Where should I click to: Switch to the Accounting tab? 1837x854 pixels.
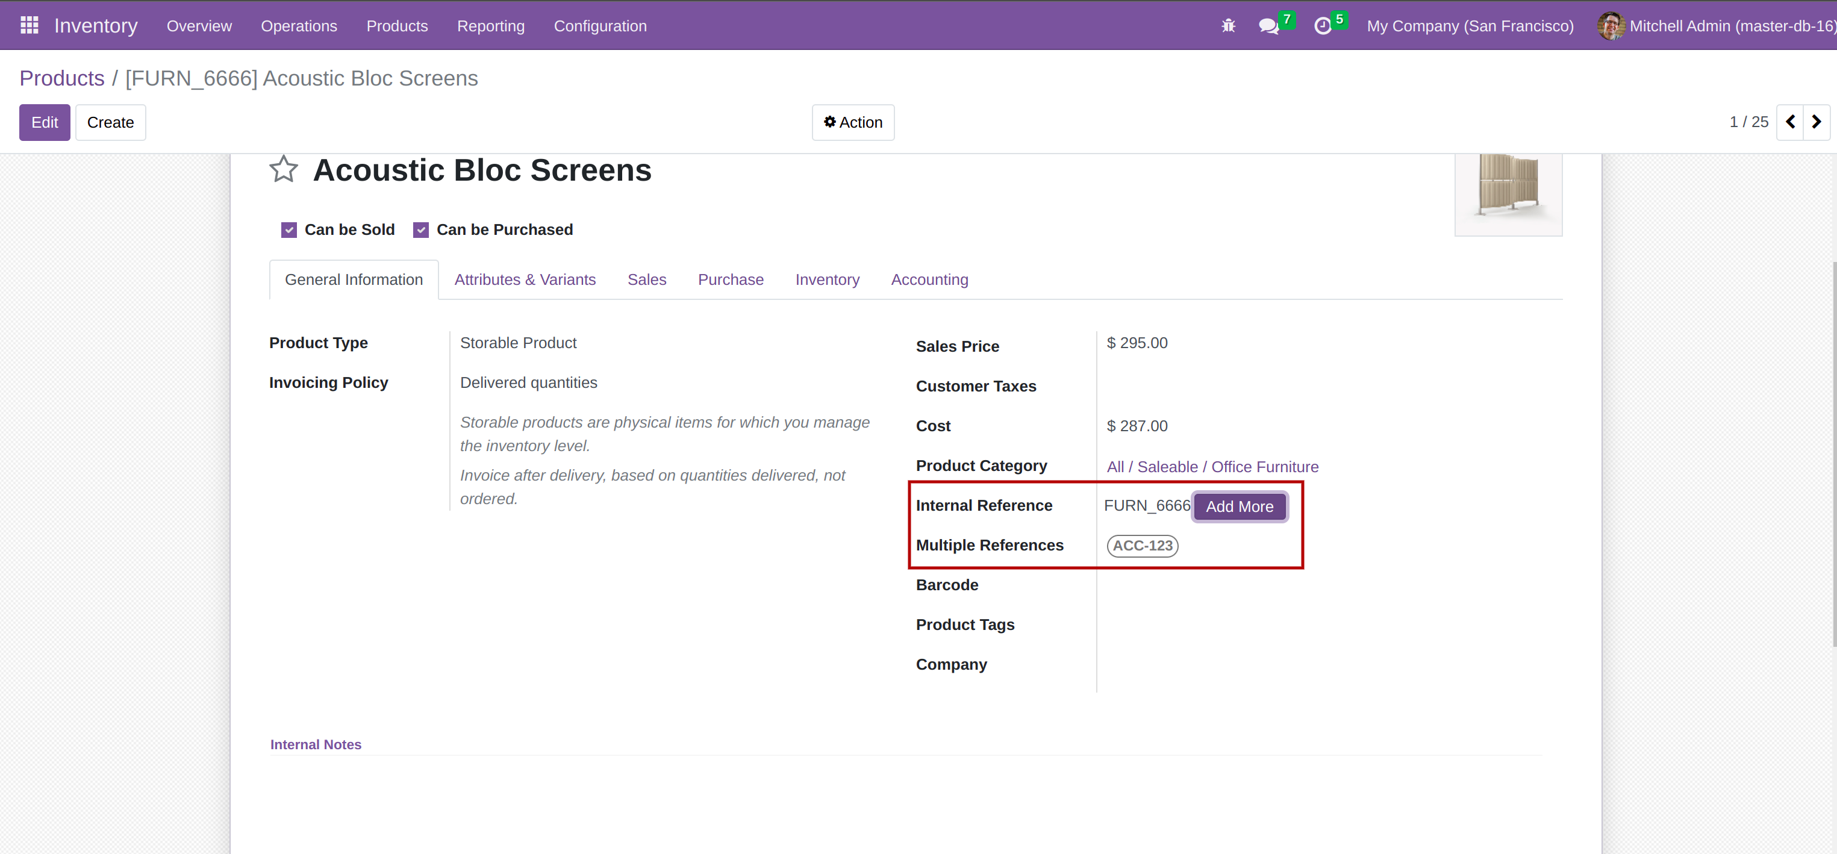929,279
